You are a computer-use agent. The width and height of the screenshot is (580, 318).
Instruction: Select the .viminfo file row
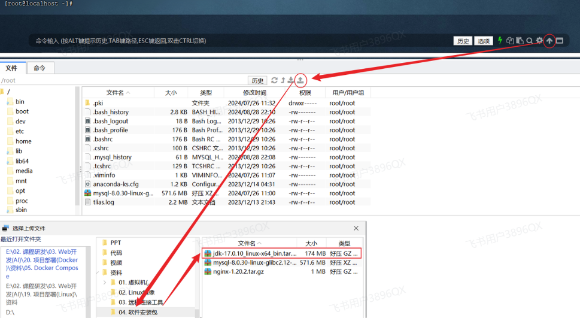coord(226,175)
